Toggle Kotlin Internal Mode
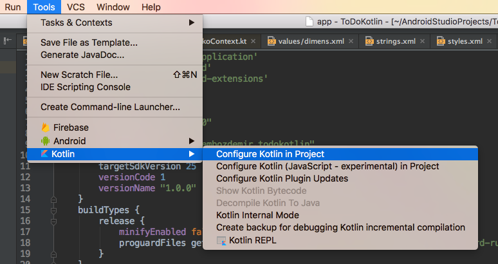This screenshot has height=264, width=498. point(340,216)
